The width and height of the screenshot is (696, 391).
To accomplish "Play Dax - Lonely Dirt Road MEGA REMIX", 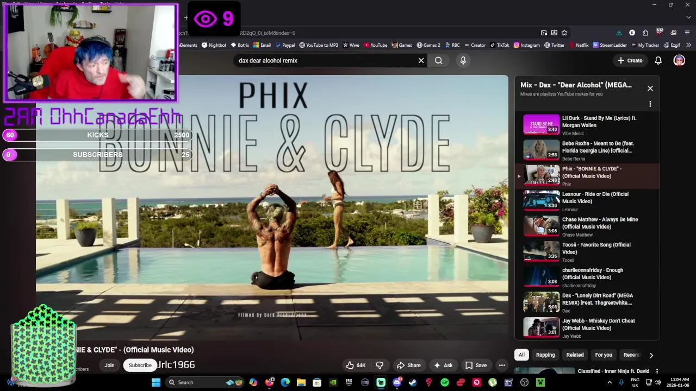I will pos(587,302).
